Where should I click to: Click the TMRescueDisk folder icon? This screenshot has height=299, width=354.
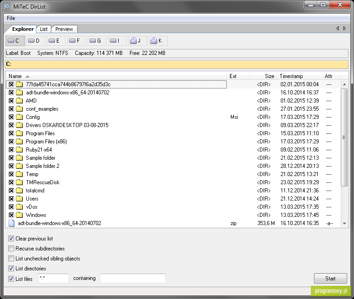click(20, 182)
